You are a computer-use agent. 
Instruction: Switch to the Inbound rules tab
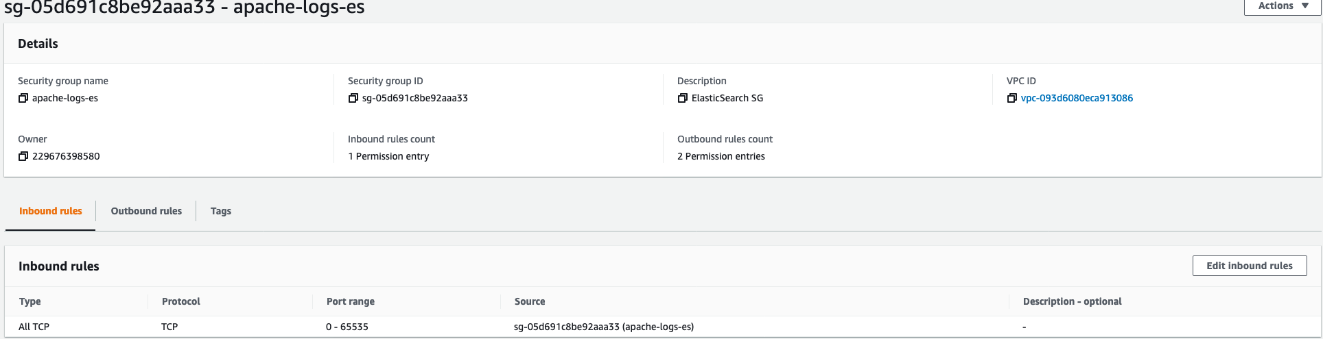point(51,211)
